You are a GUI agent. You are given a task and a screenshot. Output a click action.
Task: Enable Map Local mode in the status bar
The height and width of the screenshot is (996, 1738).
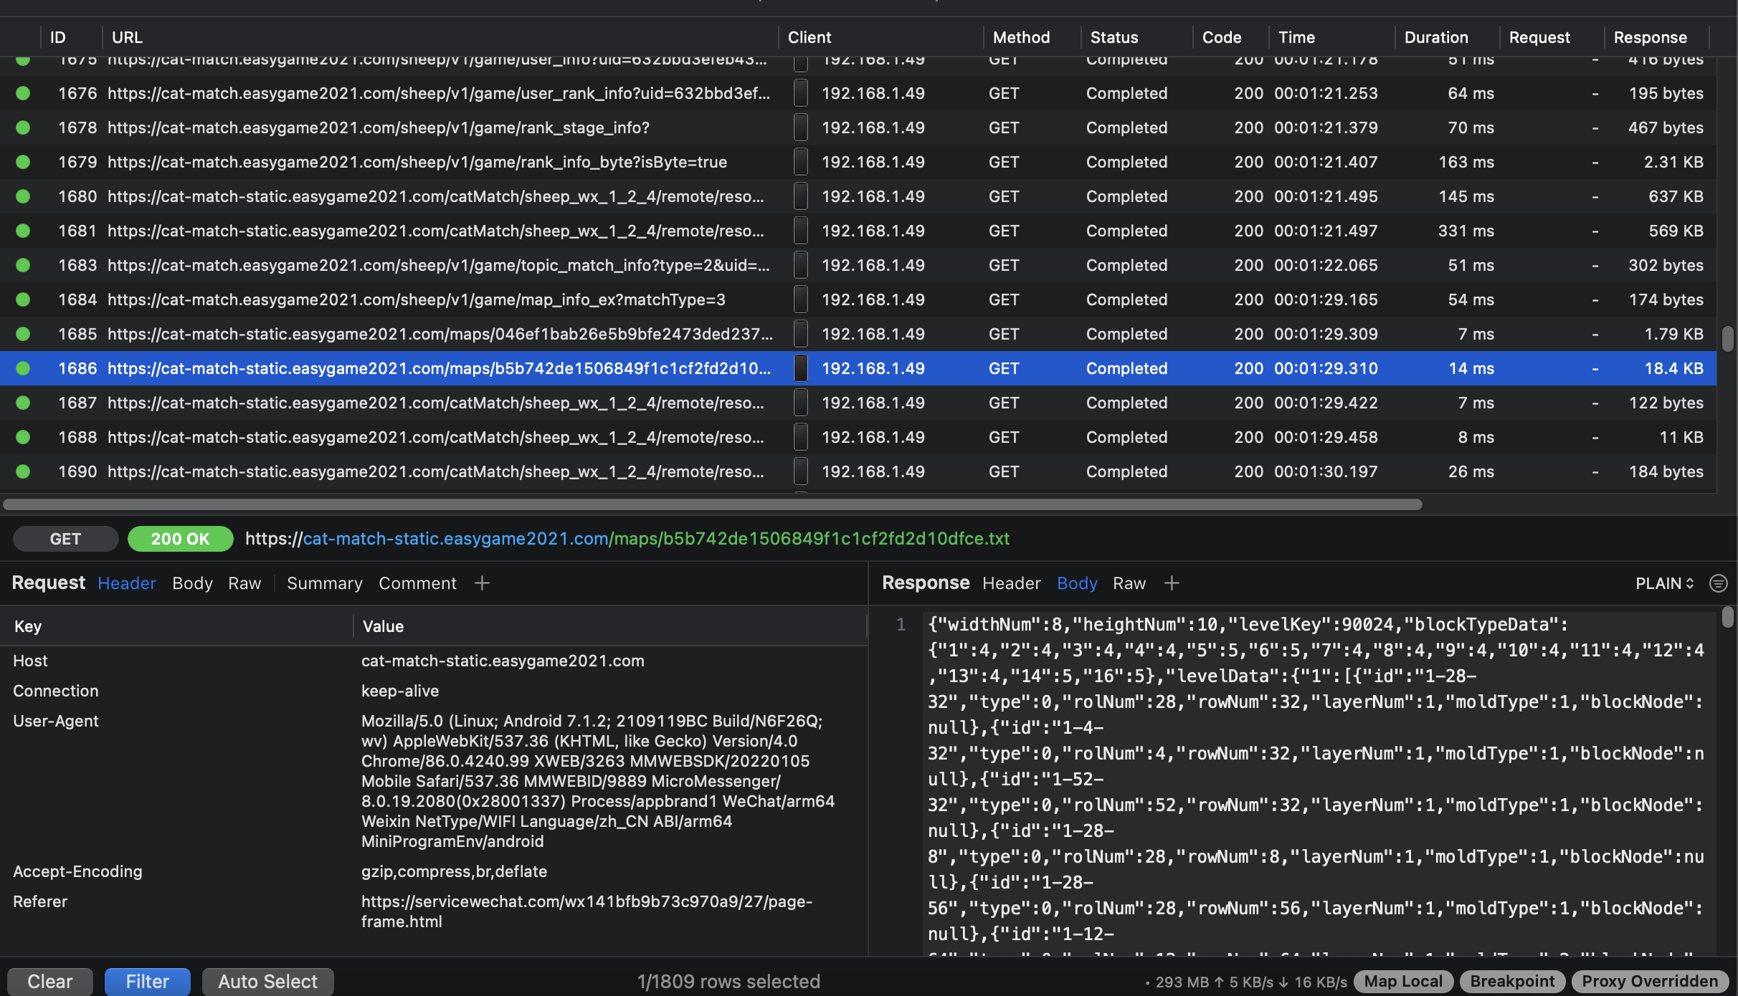(x=1402, y=981)
